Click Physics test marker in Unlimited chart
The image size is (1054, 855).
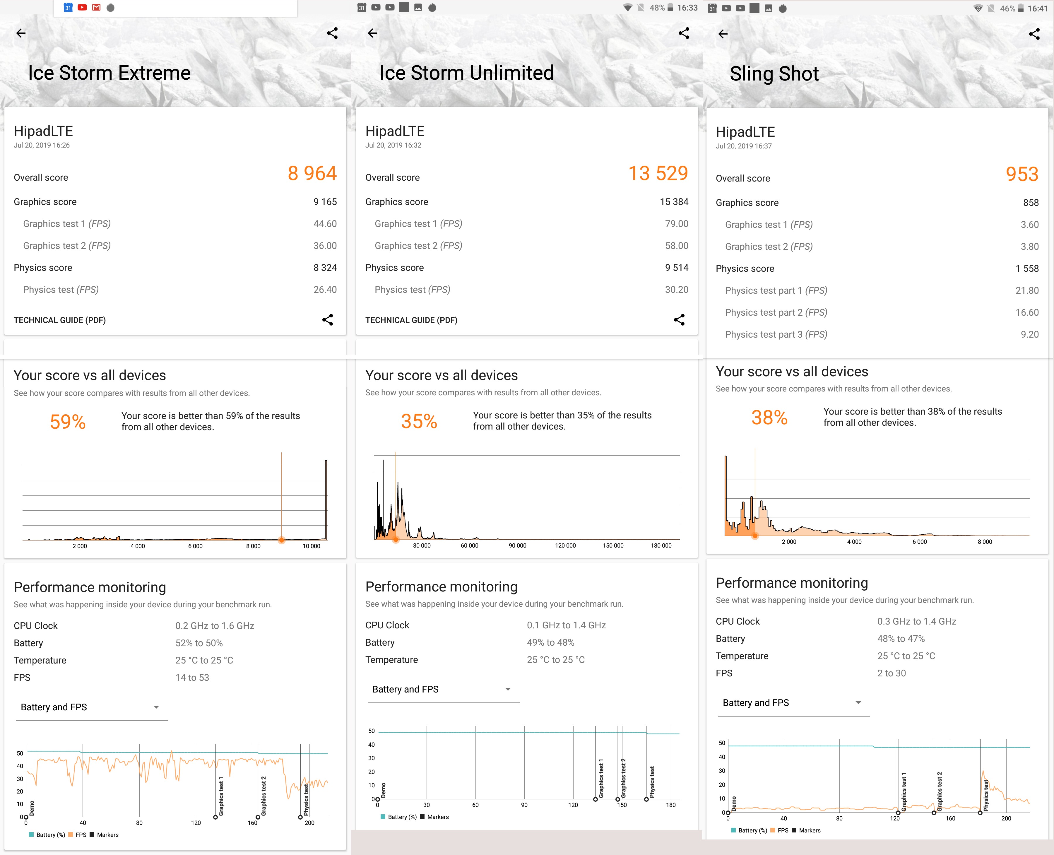tap(647, 799)
